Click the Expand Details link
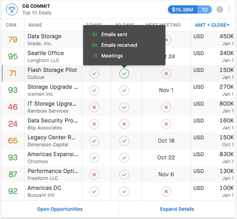Screen dimensions: 237x219 coord(177,209)
